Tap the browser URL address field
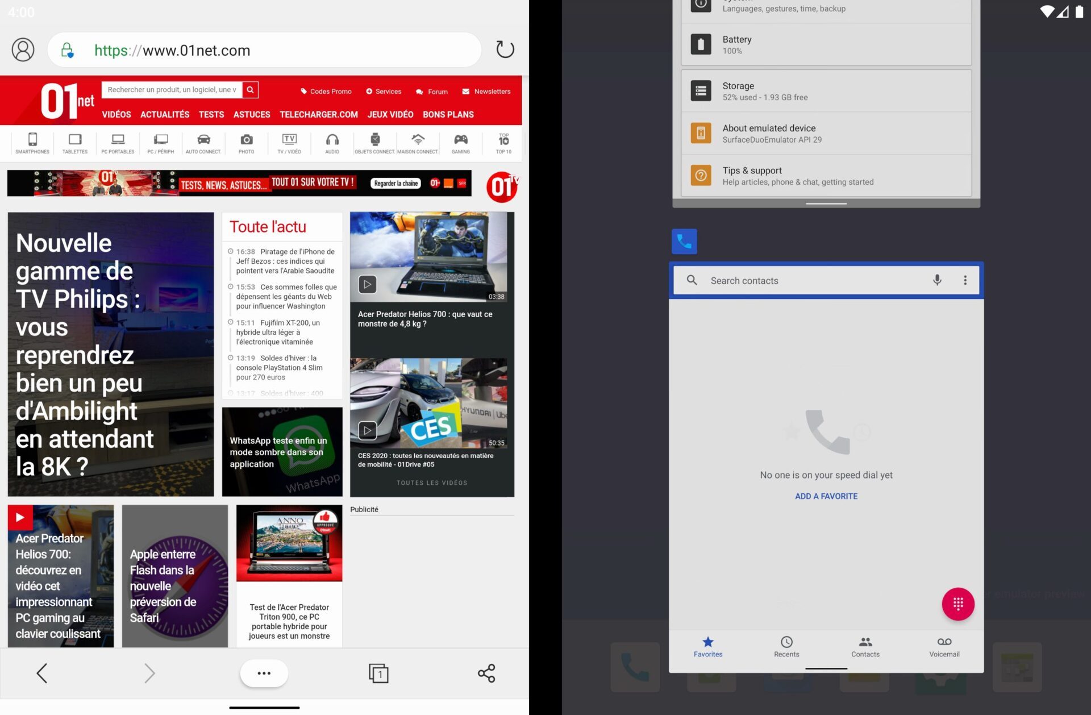This screenshot has width=1091, height=715. 264,50
